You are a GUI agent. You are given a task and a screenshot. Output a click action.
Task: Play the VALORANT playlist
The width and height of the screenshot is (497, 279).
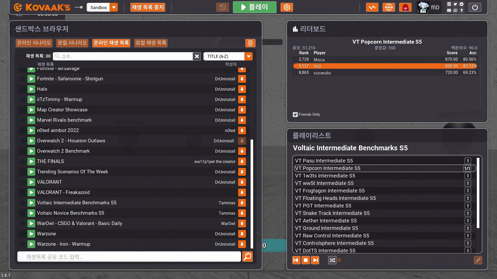[x=31, y=182]
